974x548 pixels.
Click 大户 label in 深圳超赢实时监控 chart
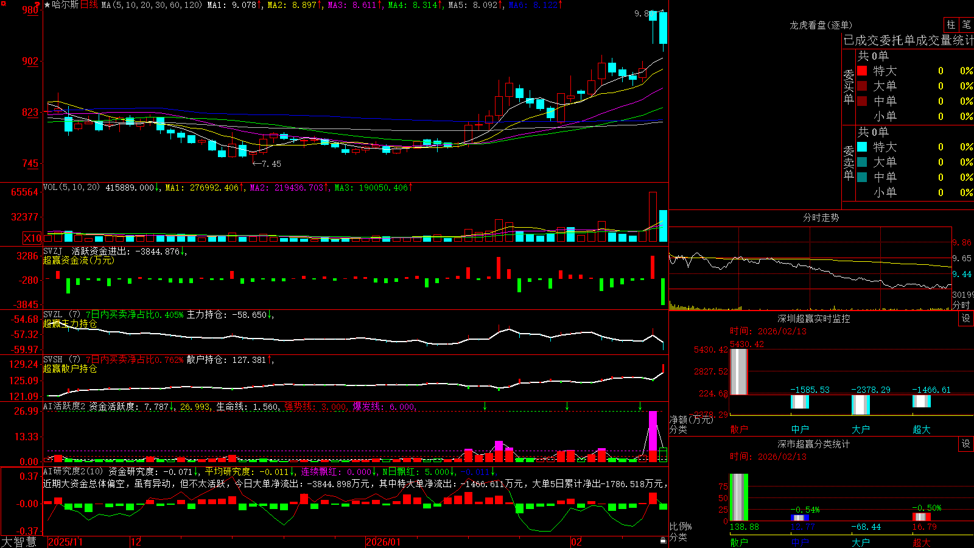coord(861,429)
